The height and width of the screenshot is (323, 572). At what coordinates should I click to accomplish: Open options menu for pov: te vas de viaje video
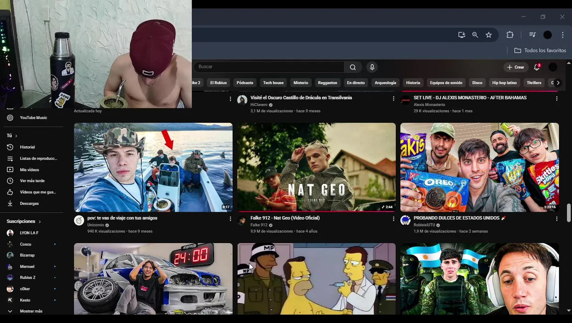pyautogui.click(x=230, y=218)
